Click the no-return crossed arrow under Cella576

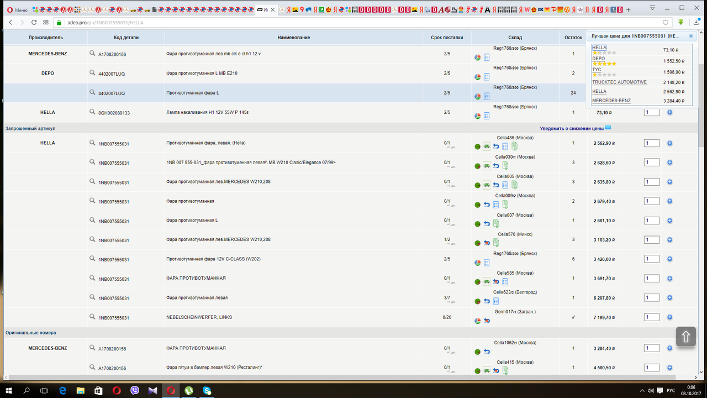click(487, 243)
